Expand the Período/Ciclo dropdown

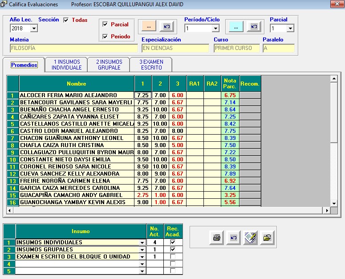(215, 29)
